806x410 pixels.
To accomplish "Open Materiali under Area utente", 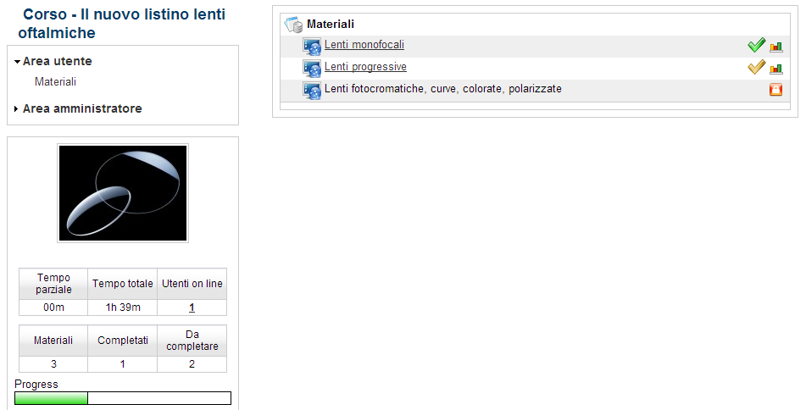I will tap(56, 81).
